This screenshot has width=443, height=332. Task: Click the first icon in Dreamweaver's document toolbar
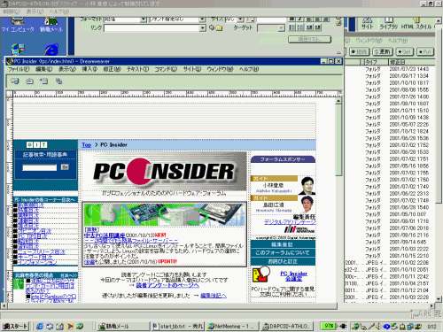pos(14,81)
